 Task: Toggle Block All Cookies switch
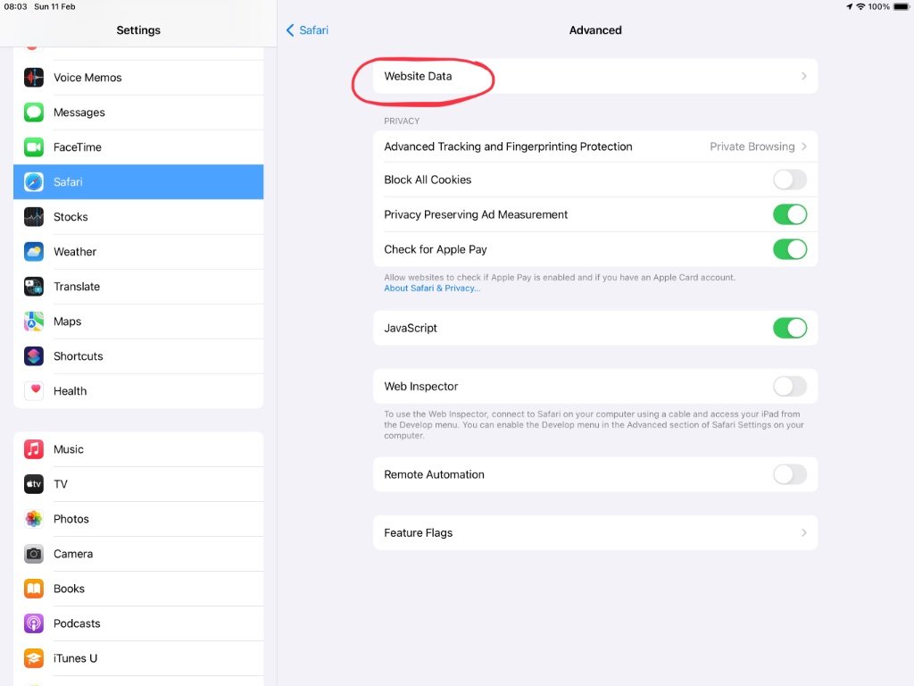790,180
